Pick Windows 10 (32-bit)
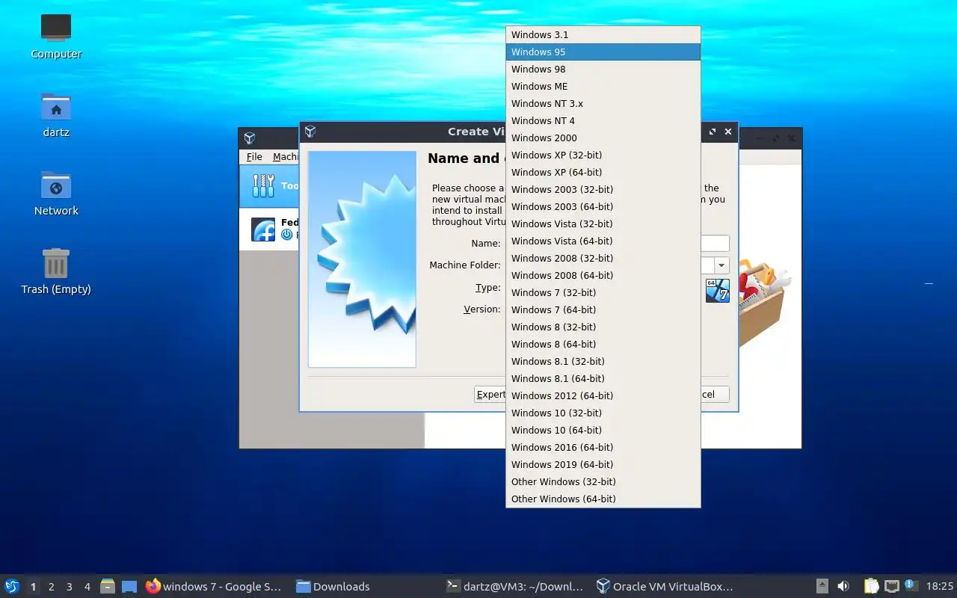The width and height of the screenshot is (957, 598). tap(603, 413)
